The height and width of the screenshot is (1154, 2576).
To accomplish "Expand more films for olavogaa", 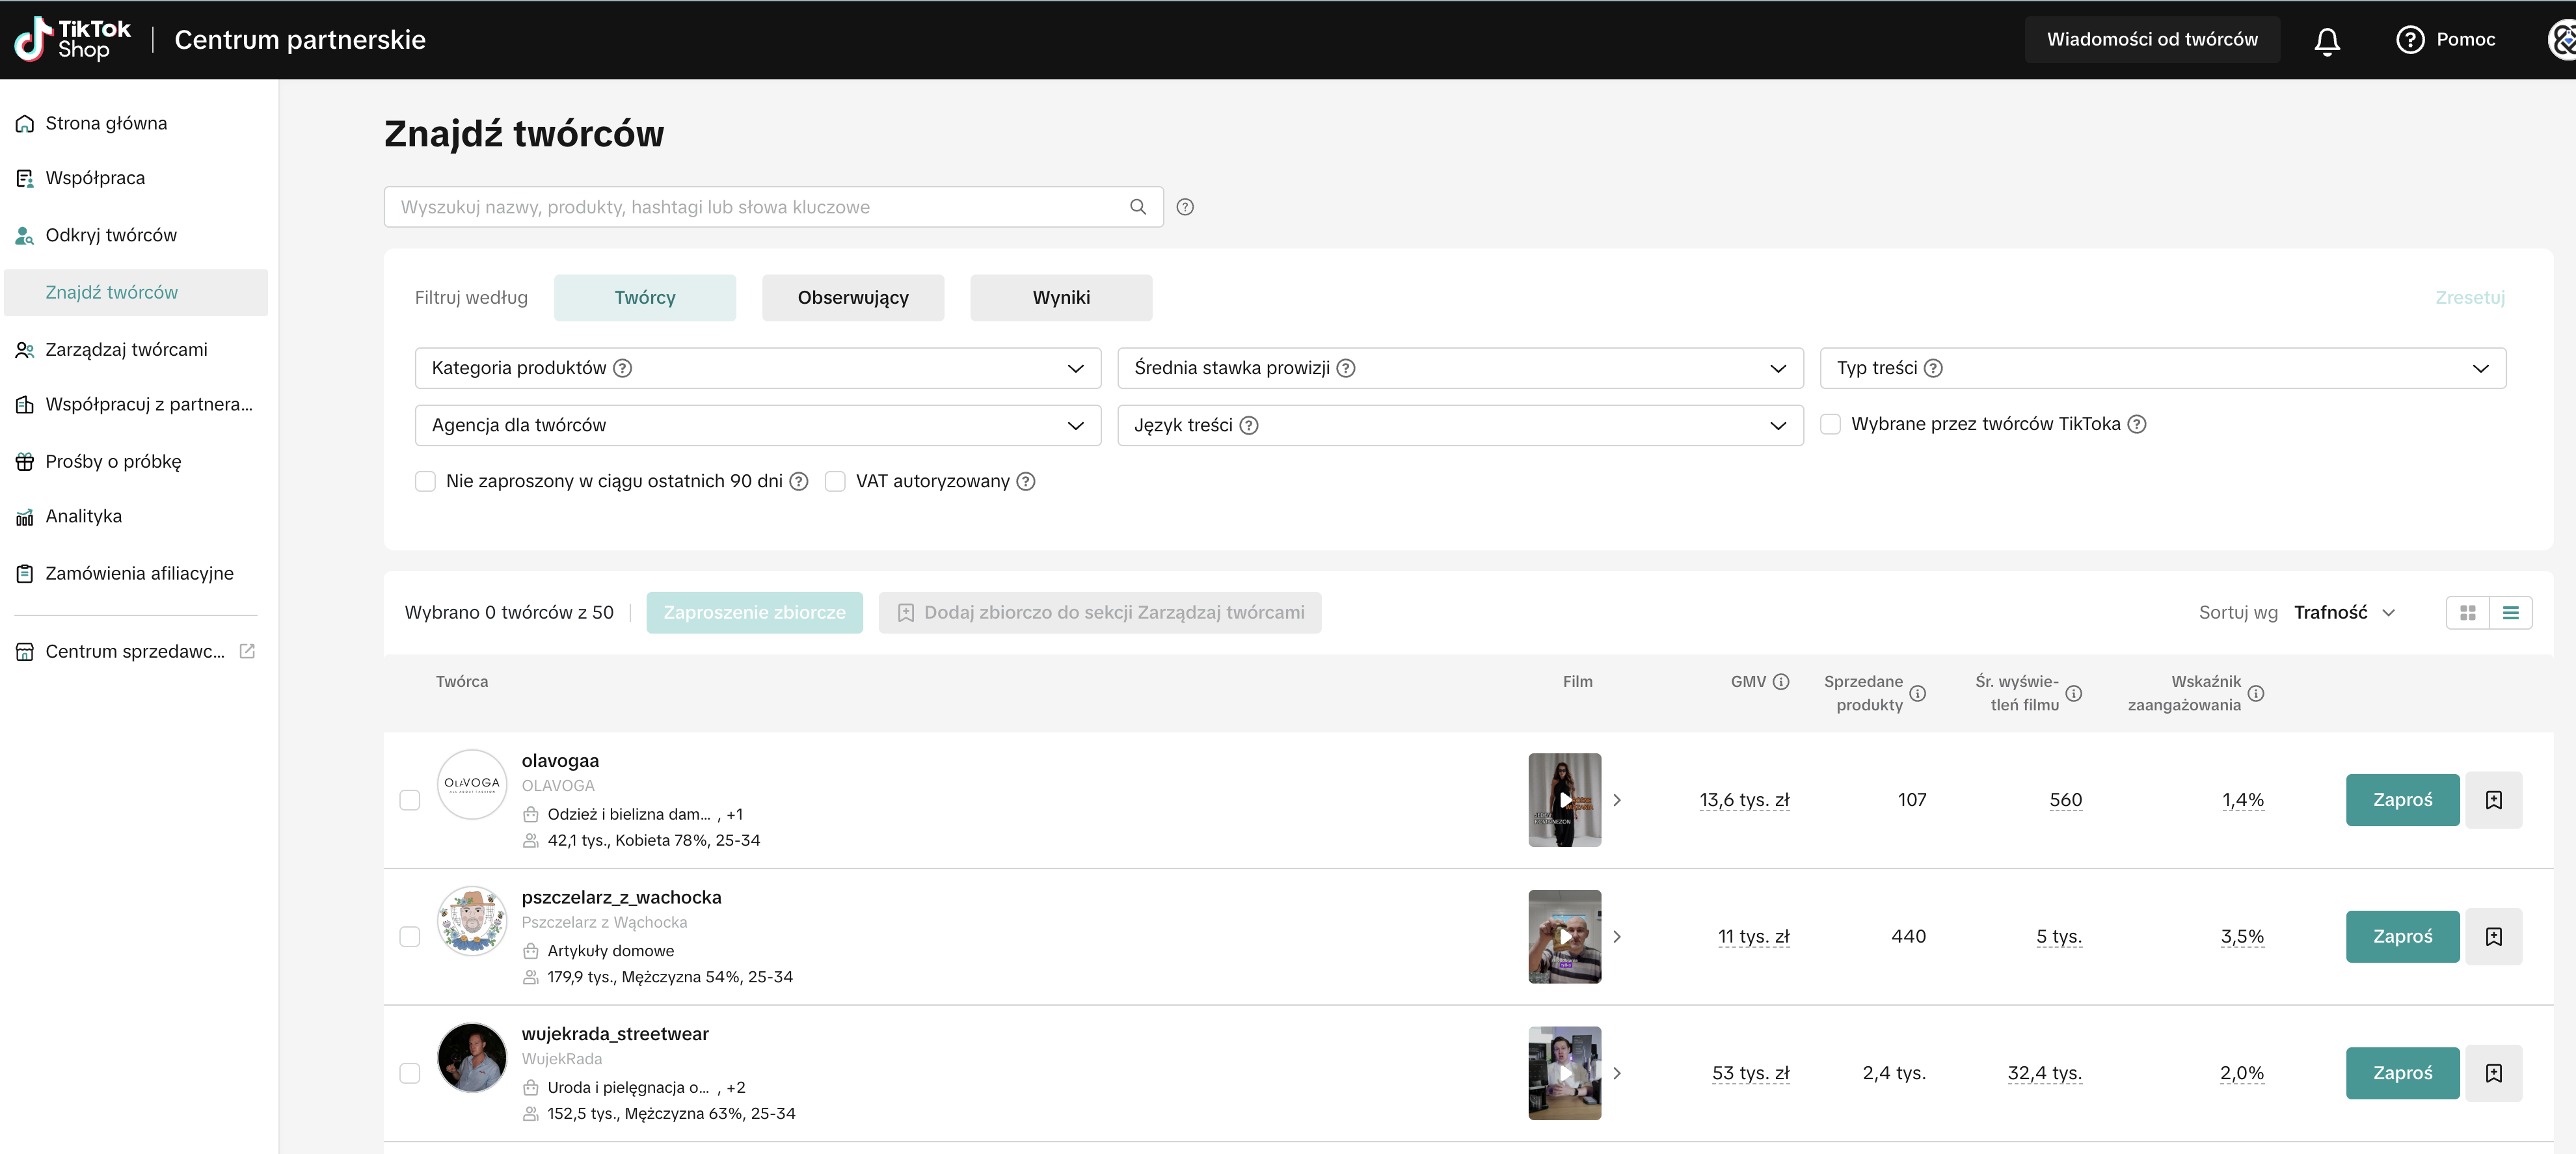I will pos(1617,800).
